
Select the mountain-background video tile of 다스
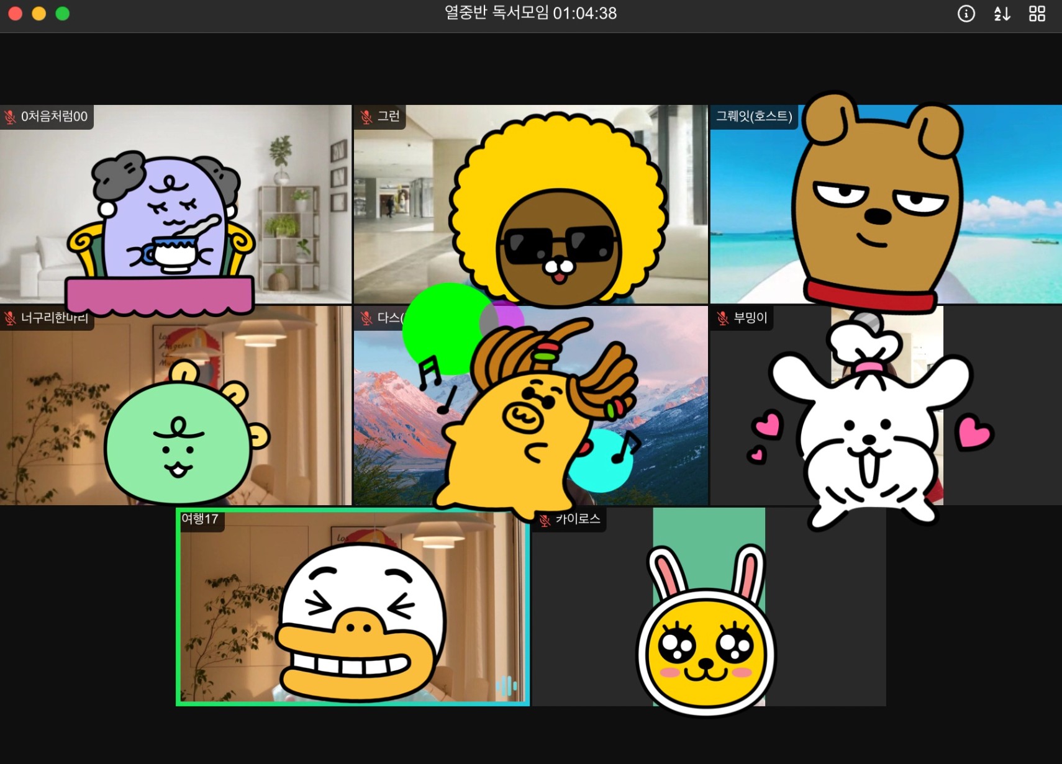click(x=531, y=405)
